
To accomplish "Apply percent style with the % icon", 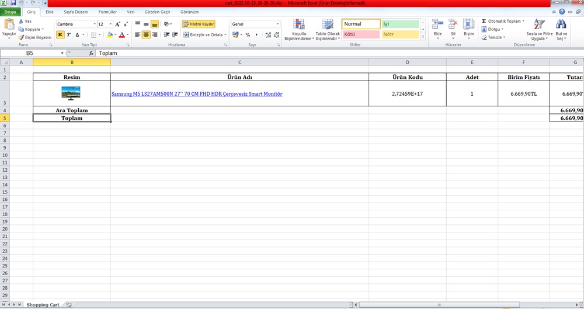I will 248,34.
